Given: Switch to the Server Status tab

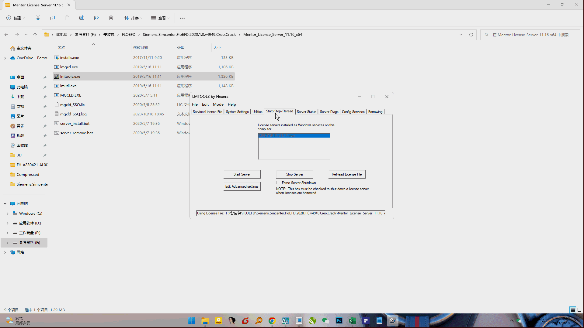Looking at the screenshot, I should 306,112.
